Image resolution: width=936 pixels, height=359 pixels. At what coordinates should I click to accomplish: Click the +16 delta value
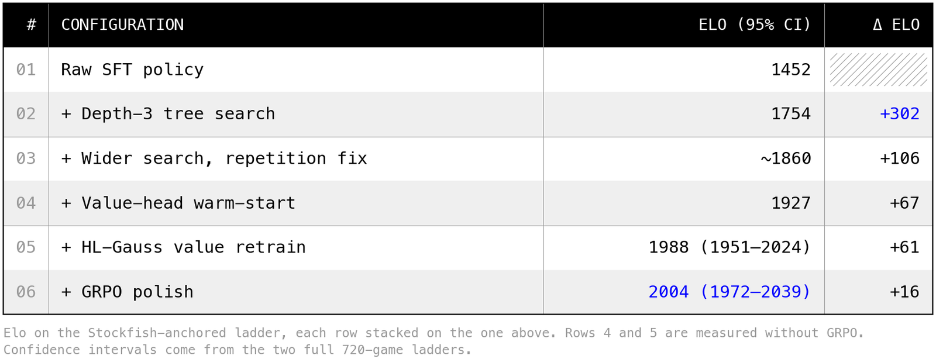904,292
